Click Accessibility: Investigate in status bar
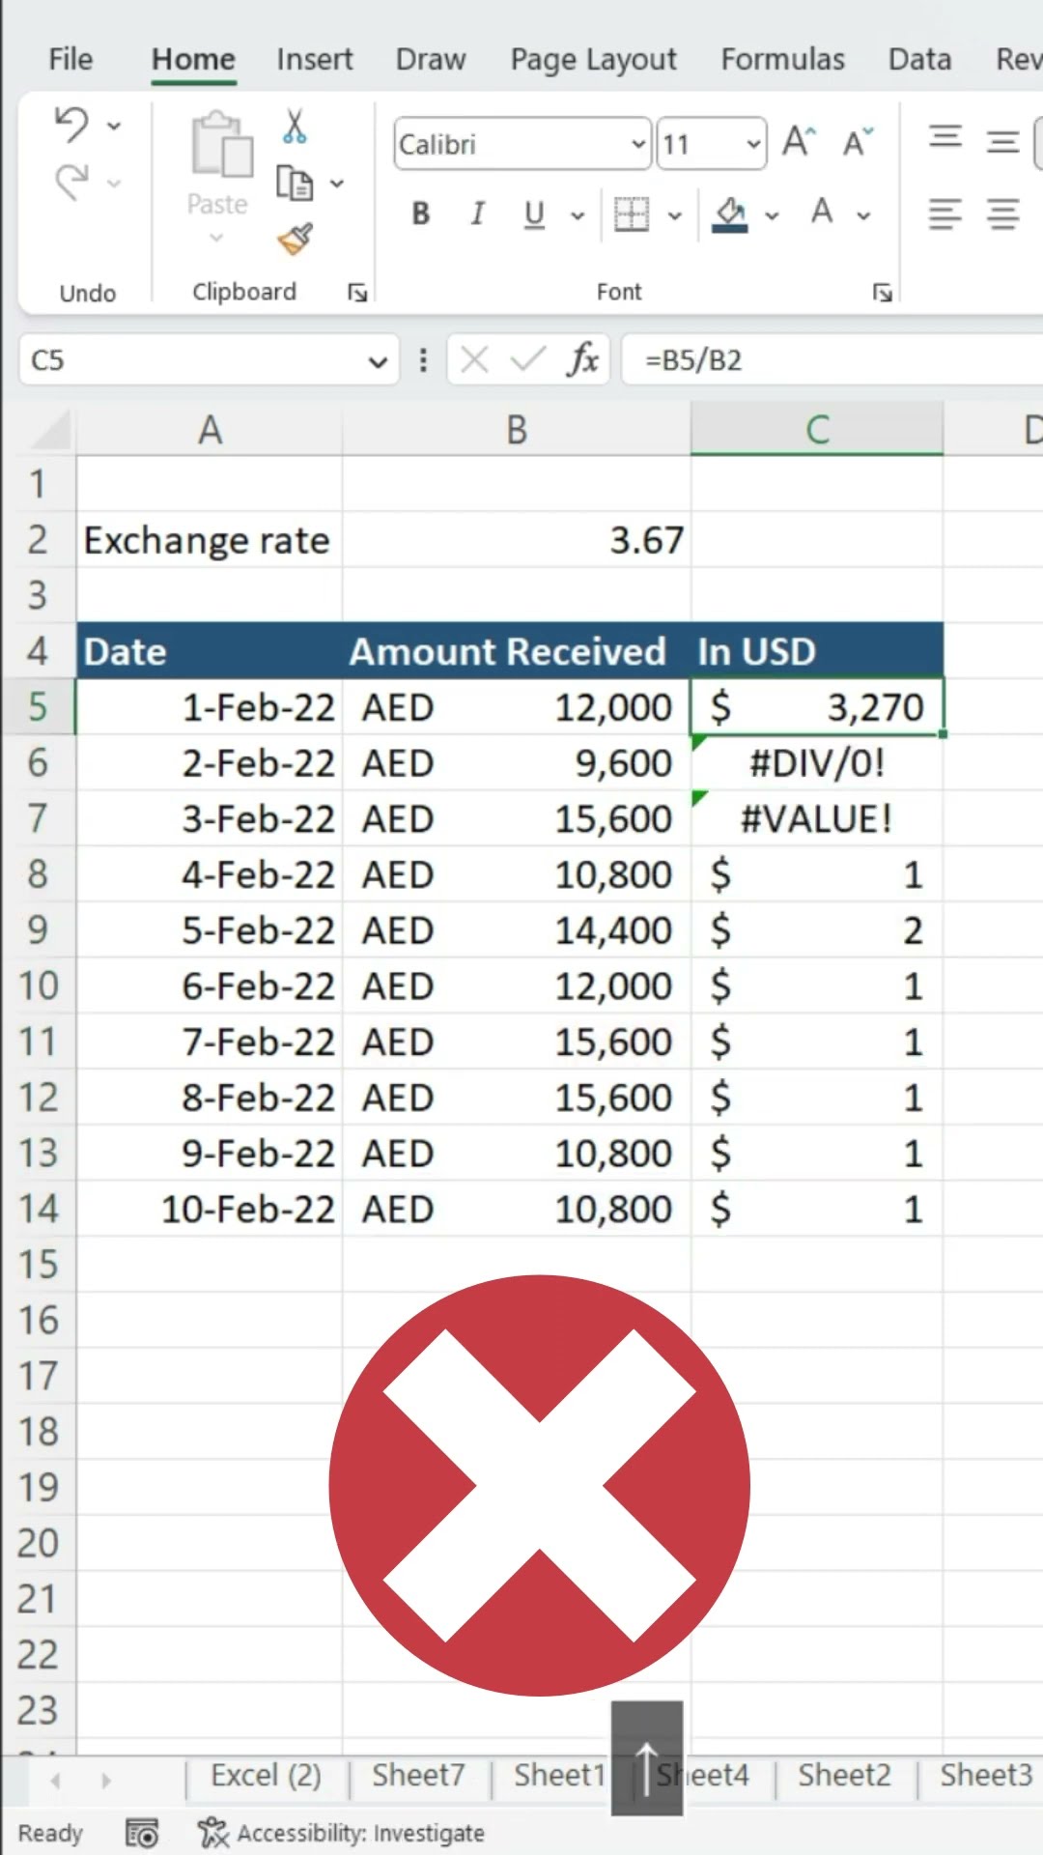Viewport: 1043px width, 1855px height. (342, 1833)
